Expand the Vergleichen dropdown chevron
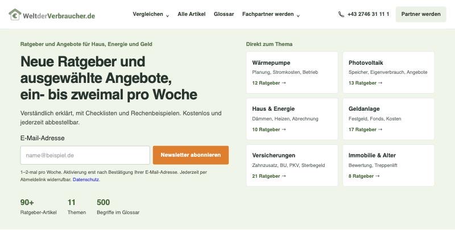 167,16
